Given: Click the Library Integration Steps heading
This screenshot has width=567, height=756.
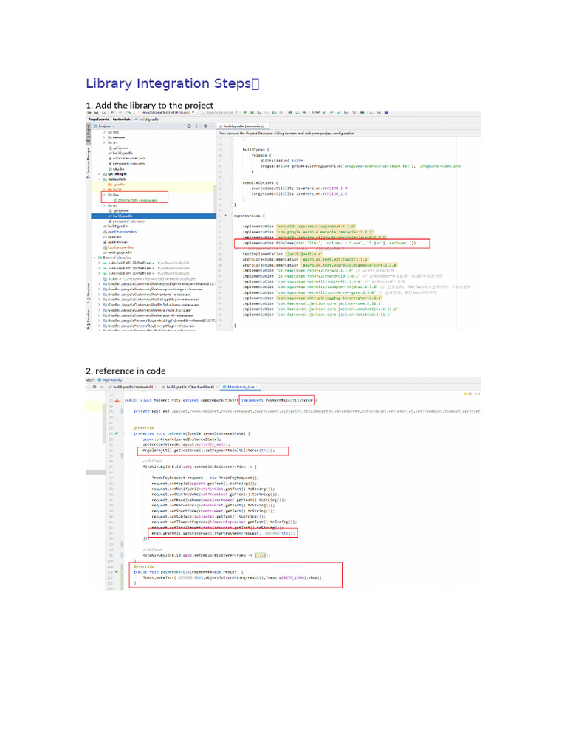Looking at the screenshot, I should pos(173,83).
